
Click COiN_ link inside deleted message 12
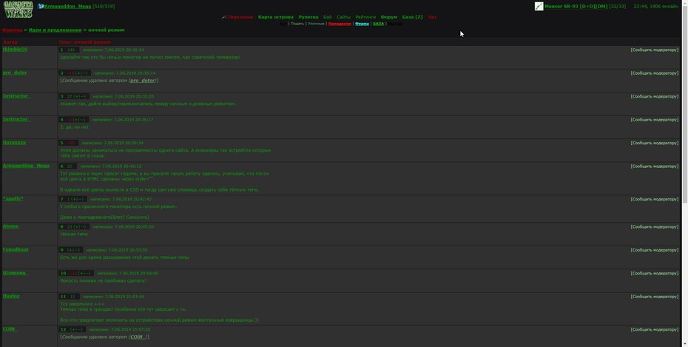click(x=138, y=337)
